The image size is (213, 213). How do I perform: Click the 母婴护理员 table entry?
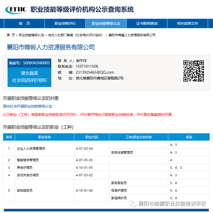pyautogui.click(x=119, y=191)
